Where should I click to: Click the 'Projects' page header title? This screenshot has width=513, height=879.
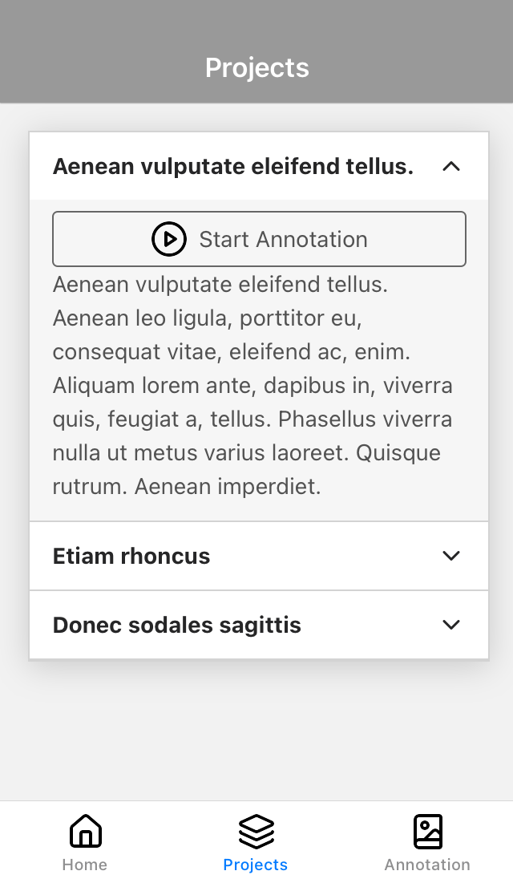coord(256,67)
